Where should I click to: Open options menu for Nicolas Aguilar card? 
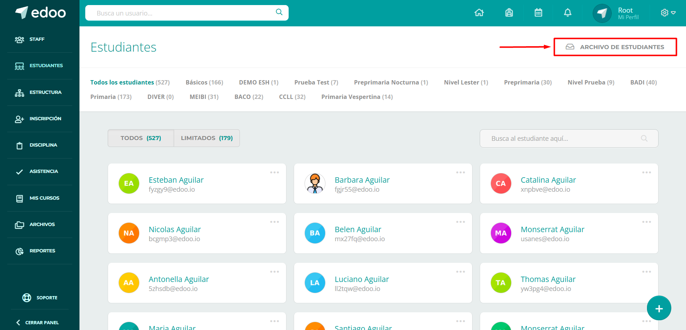tap(275, 222)
